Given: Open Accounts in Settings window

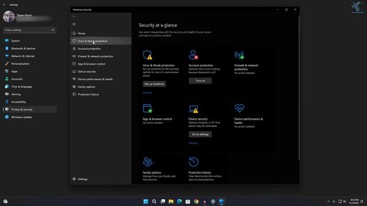Looking at the screenshot, I should (30, 79).
